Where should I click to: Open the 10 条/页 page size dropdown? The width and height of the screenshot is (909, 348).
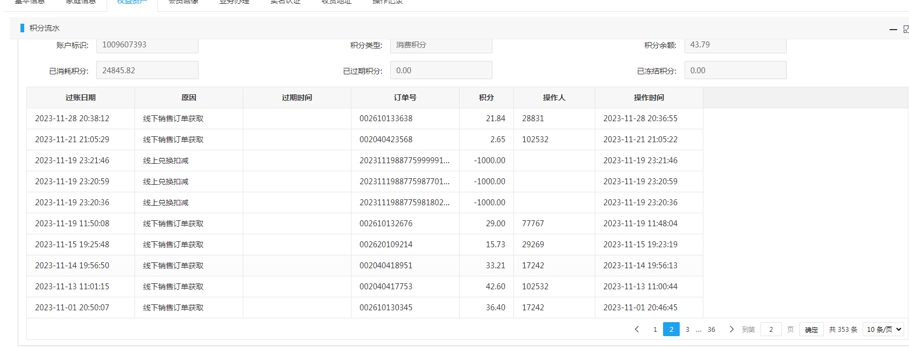click(x=884, y=329)
